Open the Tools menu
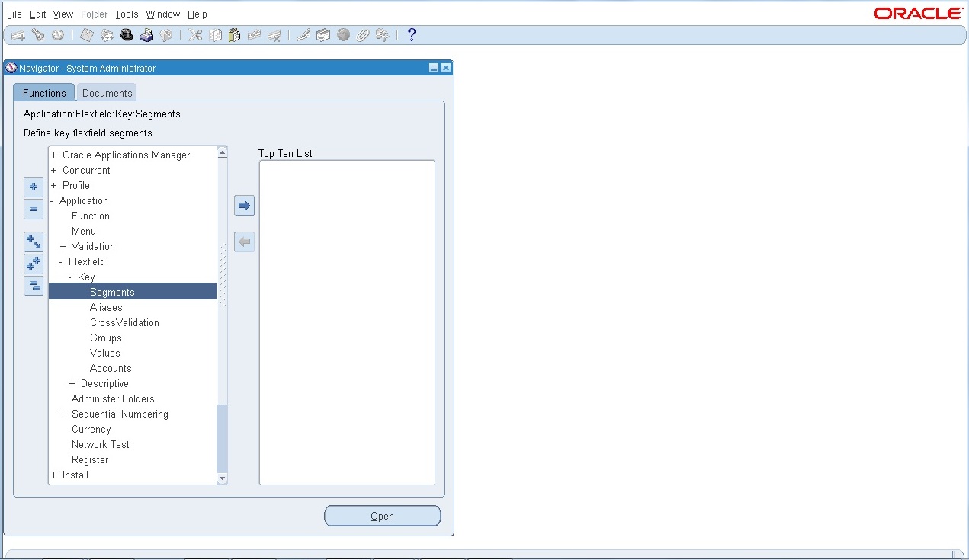969x560 pixels. (x=126, y=14)
